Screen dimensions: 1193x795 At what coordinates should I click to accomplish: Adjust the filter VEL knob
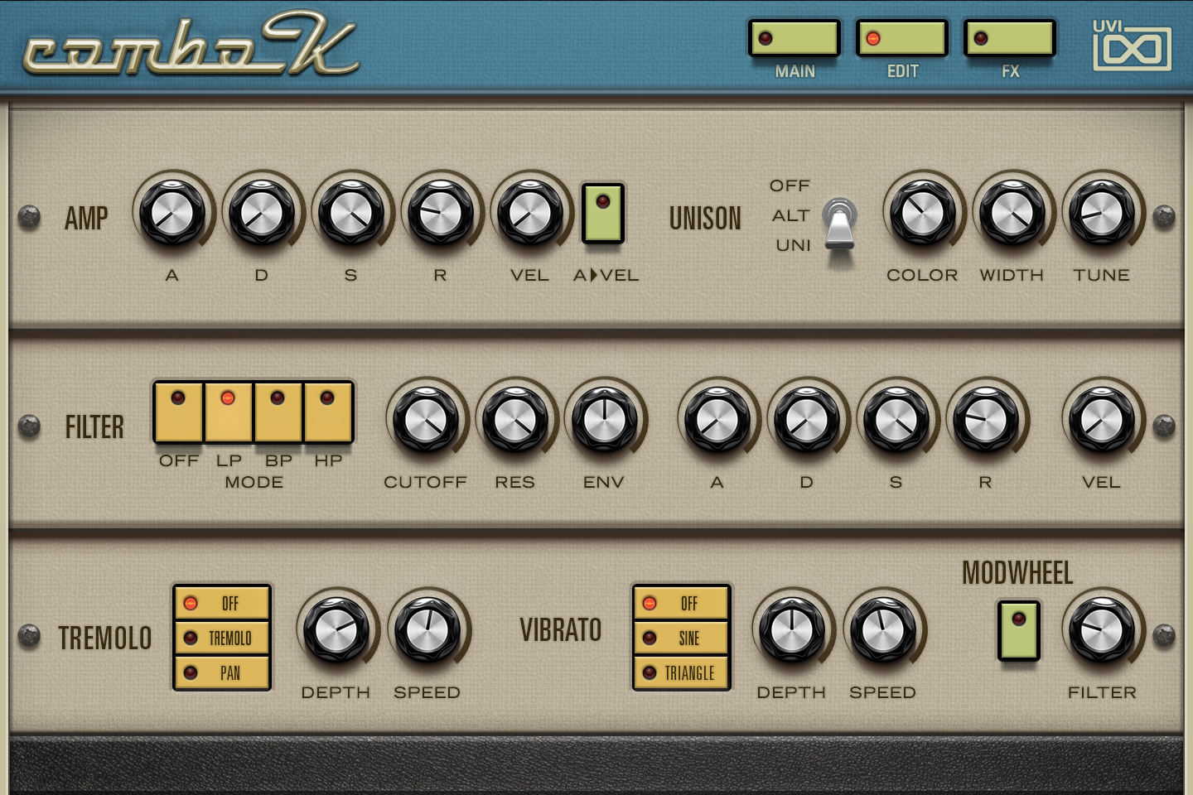click(1102, 421)
